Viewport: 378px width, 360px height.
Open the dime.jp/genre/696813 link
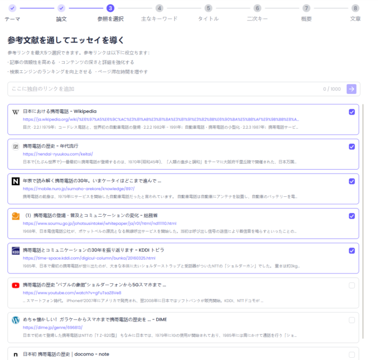[52, 328]
